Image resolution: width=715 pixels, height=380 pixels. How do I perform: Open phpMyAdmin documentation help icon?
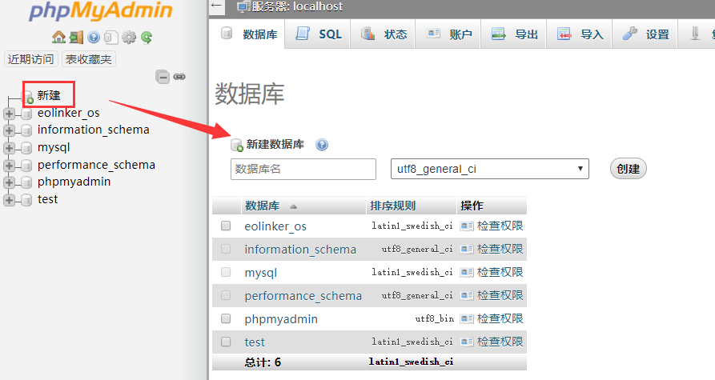pyautogui.click(x=94, y=37)
